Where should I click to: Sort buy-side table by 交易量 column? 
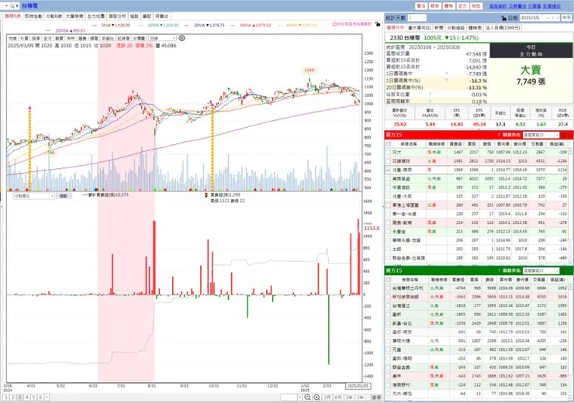click(x=537, y=144)
